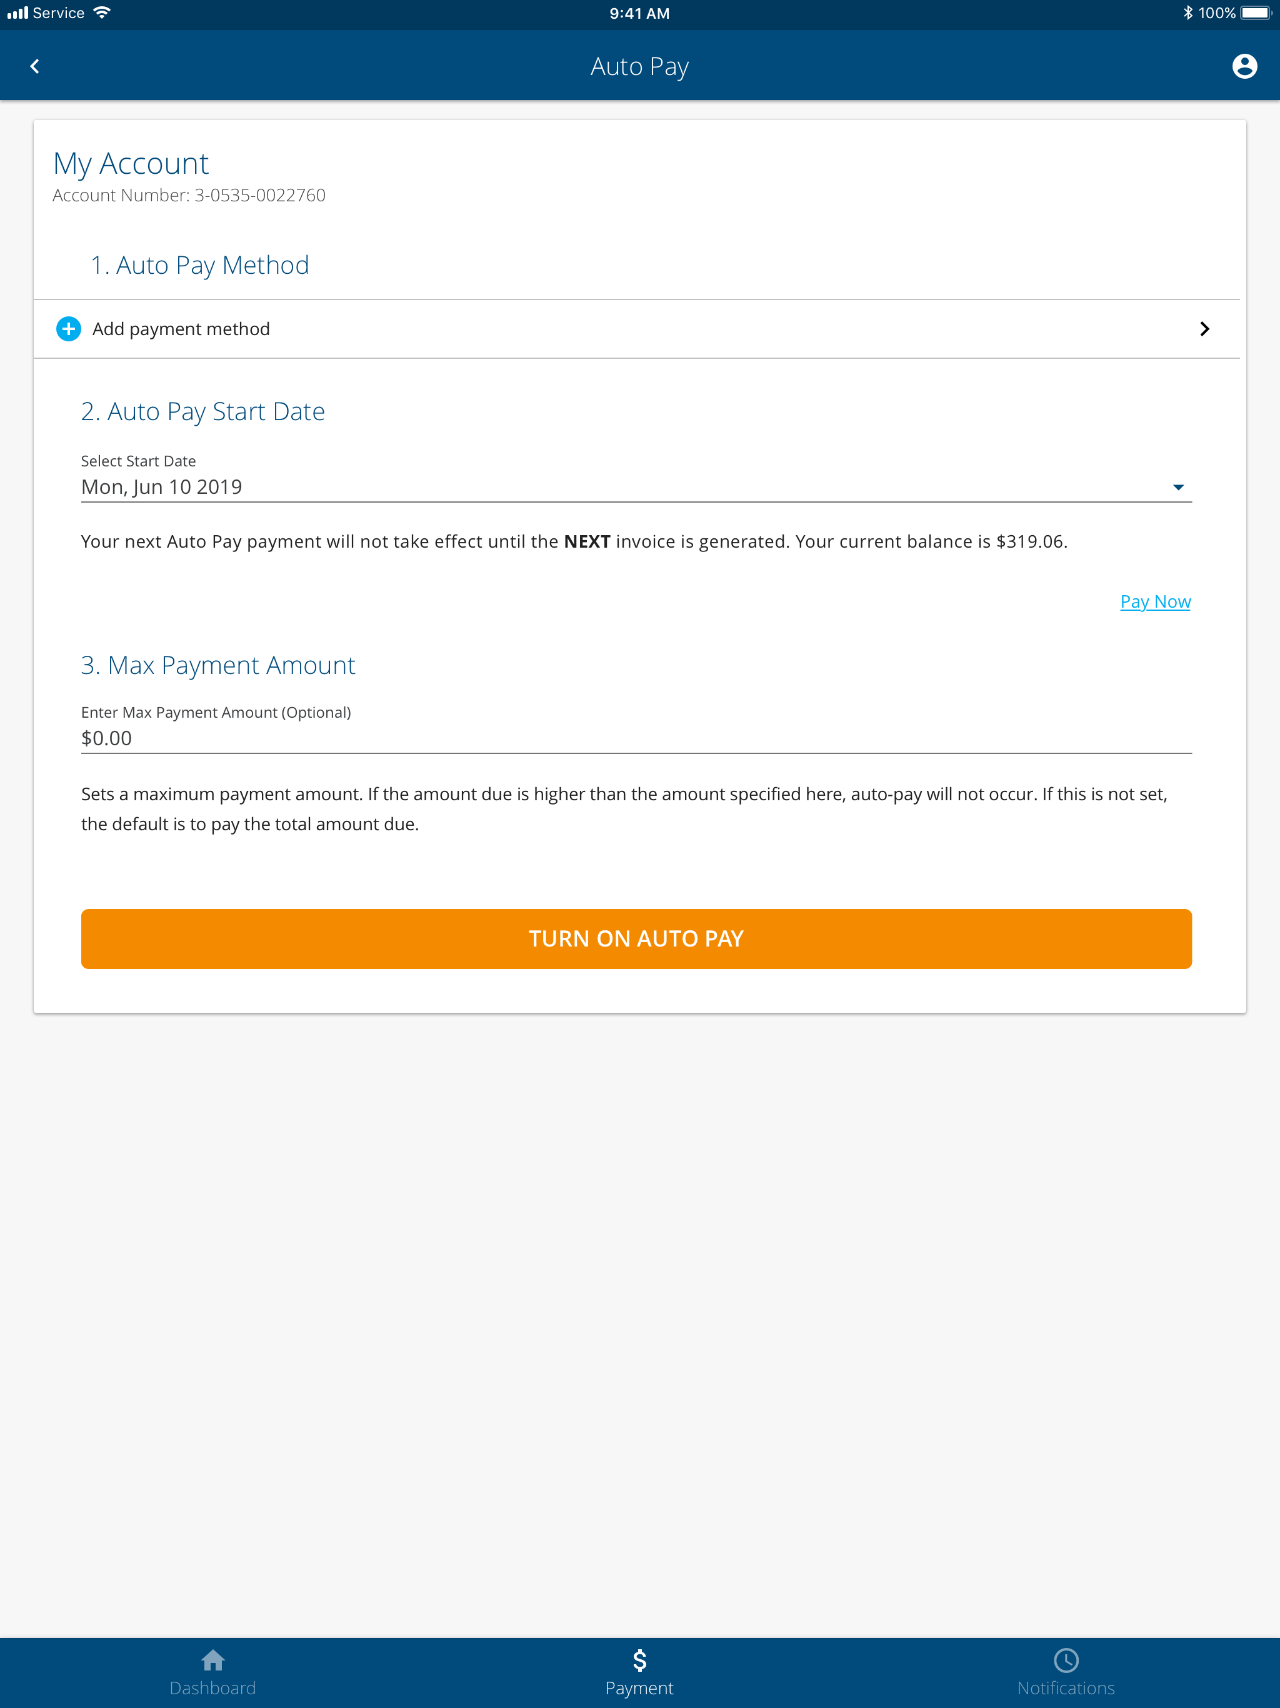
Task: Tap the back arrow in header
Action: [35, 66]
